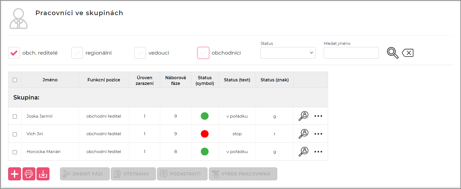Open more options for Vích Jirí
The height and width of the screenshot is (189, 461).
point(318,134)
